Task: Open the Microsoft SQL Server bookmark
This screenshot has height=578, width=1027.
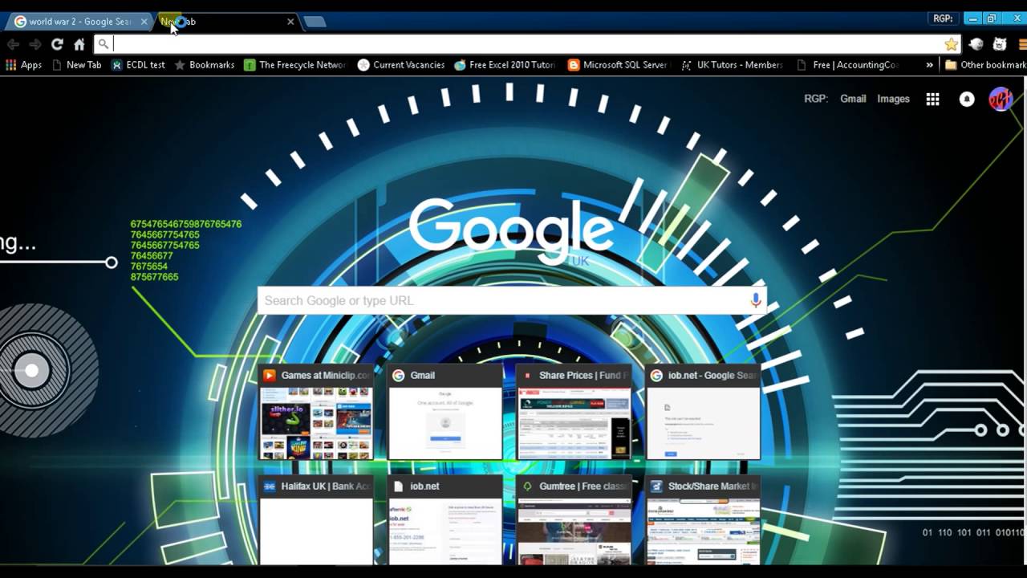Action: tap(618, 65)
